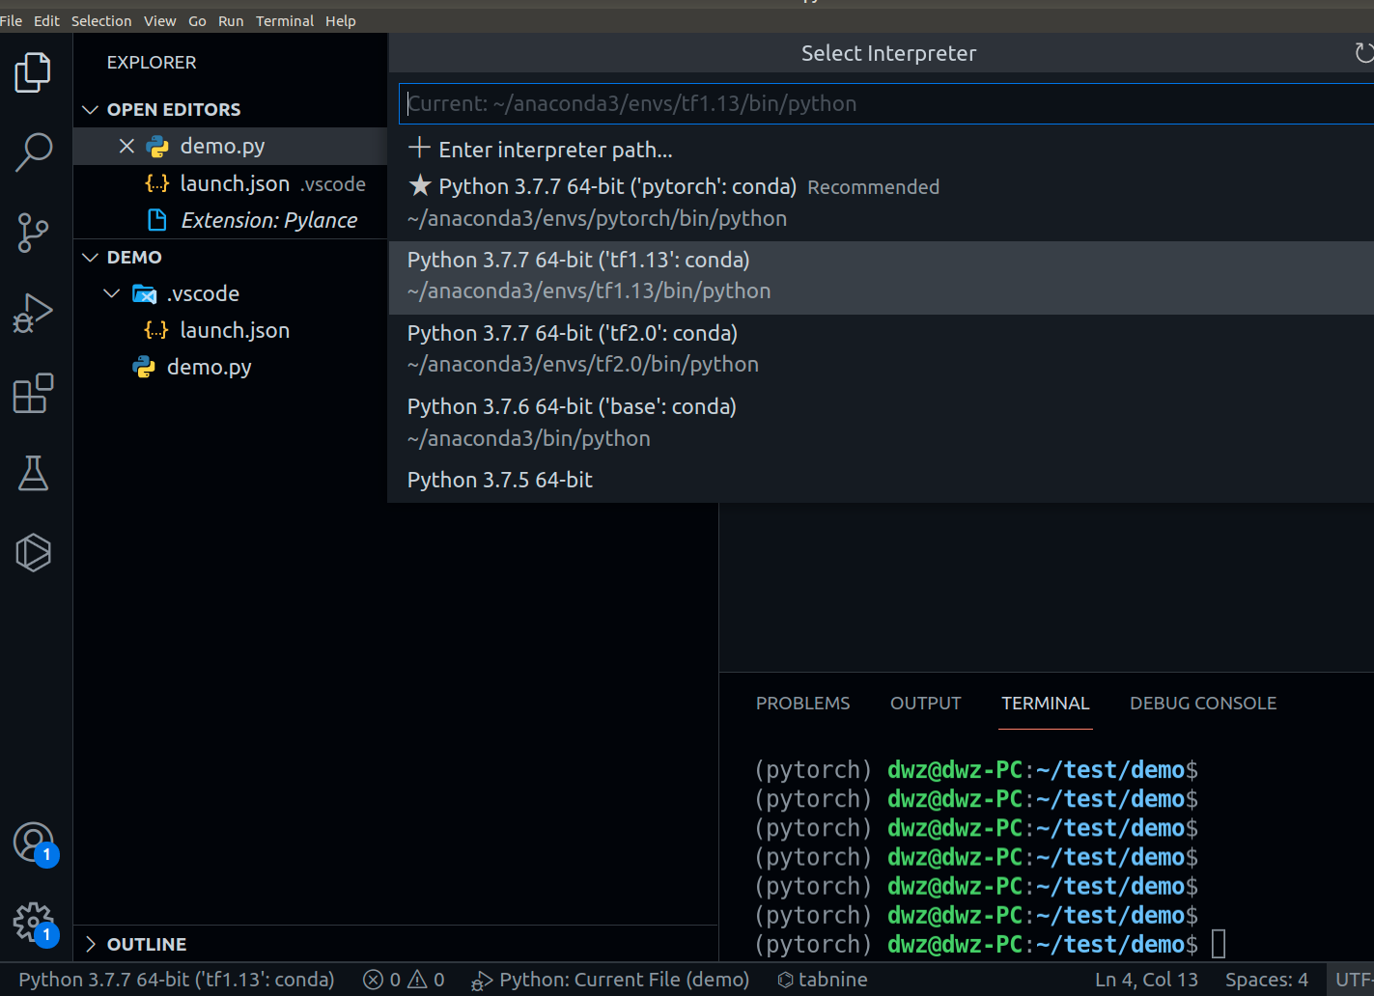Click the warnings triangle icon in status bar

417,980
